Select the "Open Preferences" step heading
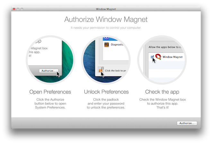212x144 pixels. tap(50, 92)
